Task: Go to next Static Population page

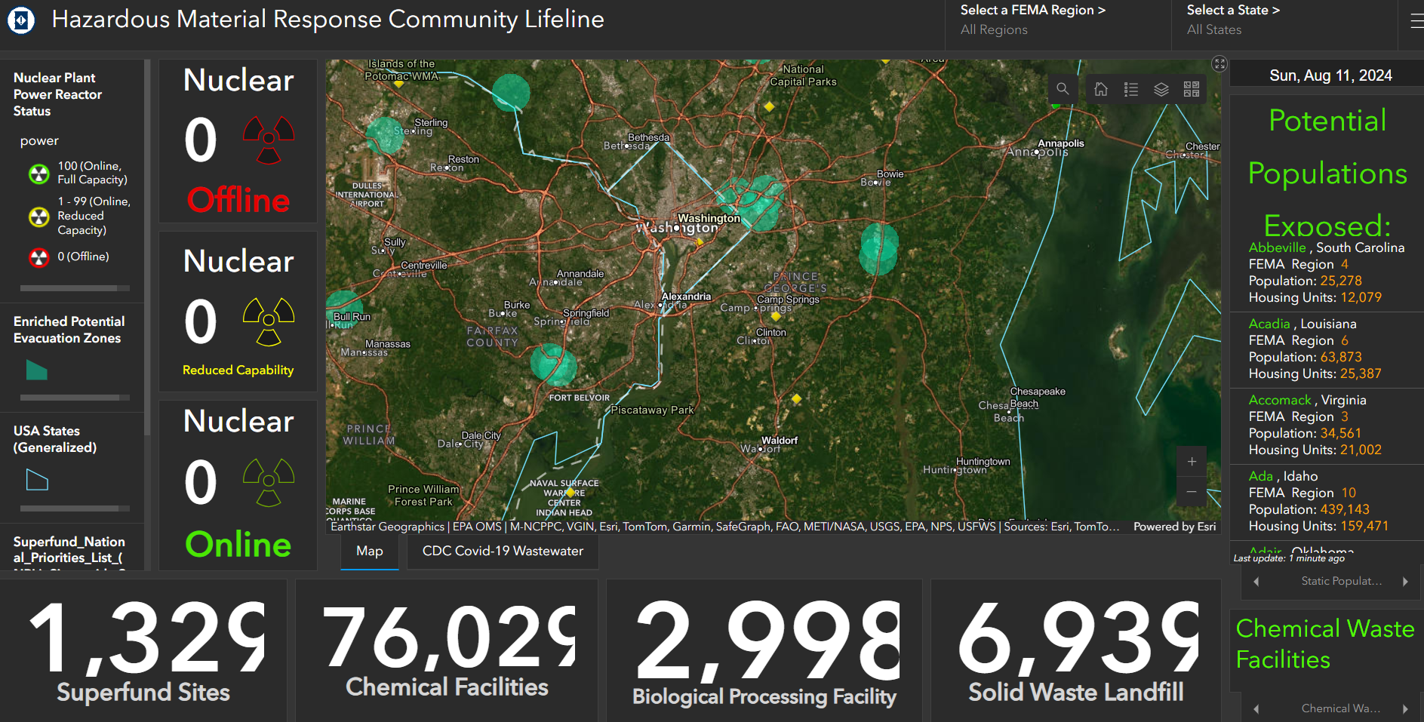Action: coord(1405,582)
